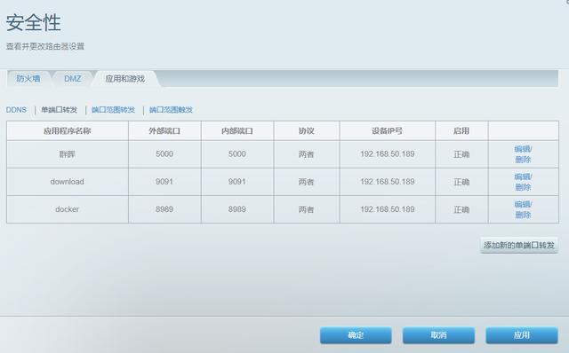Screen dimensions: 569x353
Task: Go to 端口范围触发 section
Action: tap(171, 110)
